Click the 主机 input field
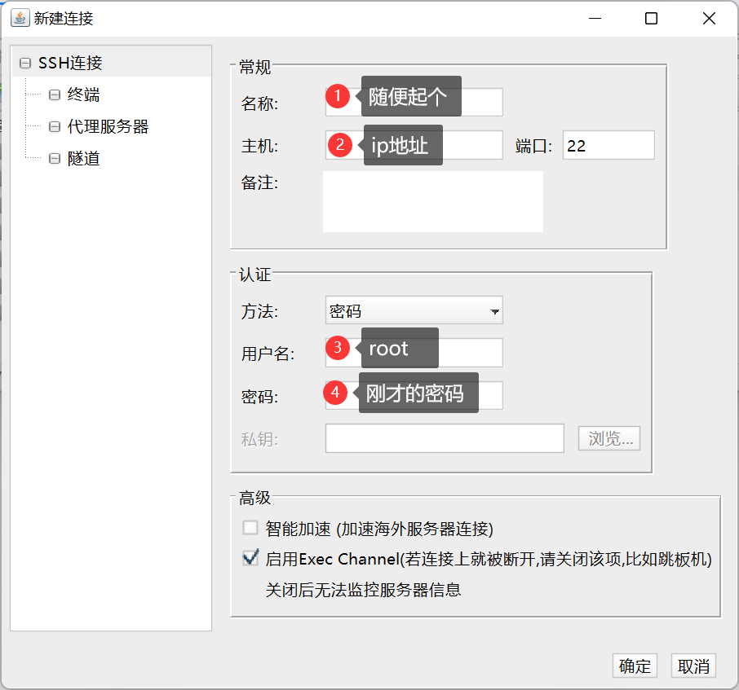The height and width of the screenshot is (690, 739). click(x=414, y=145)
